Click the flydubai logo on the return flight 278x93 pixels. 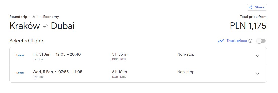click(x=20, y=73)
